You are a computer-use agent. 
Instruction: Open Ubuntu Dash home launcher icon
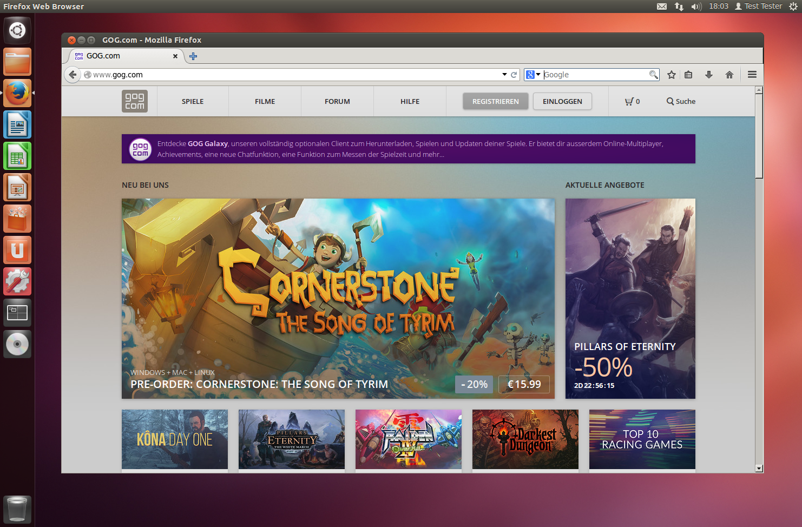(17, 30)
